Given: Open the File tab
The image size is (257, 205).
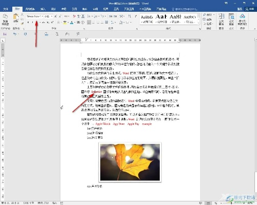Looking at the screenshot, I should pyautogui.click(x=6, y=9).
